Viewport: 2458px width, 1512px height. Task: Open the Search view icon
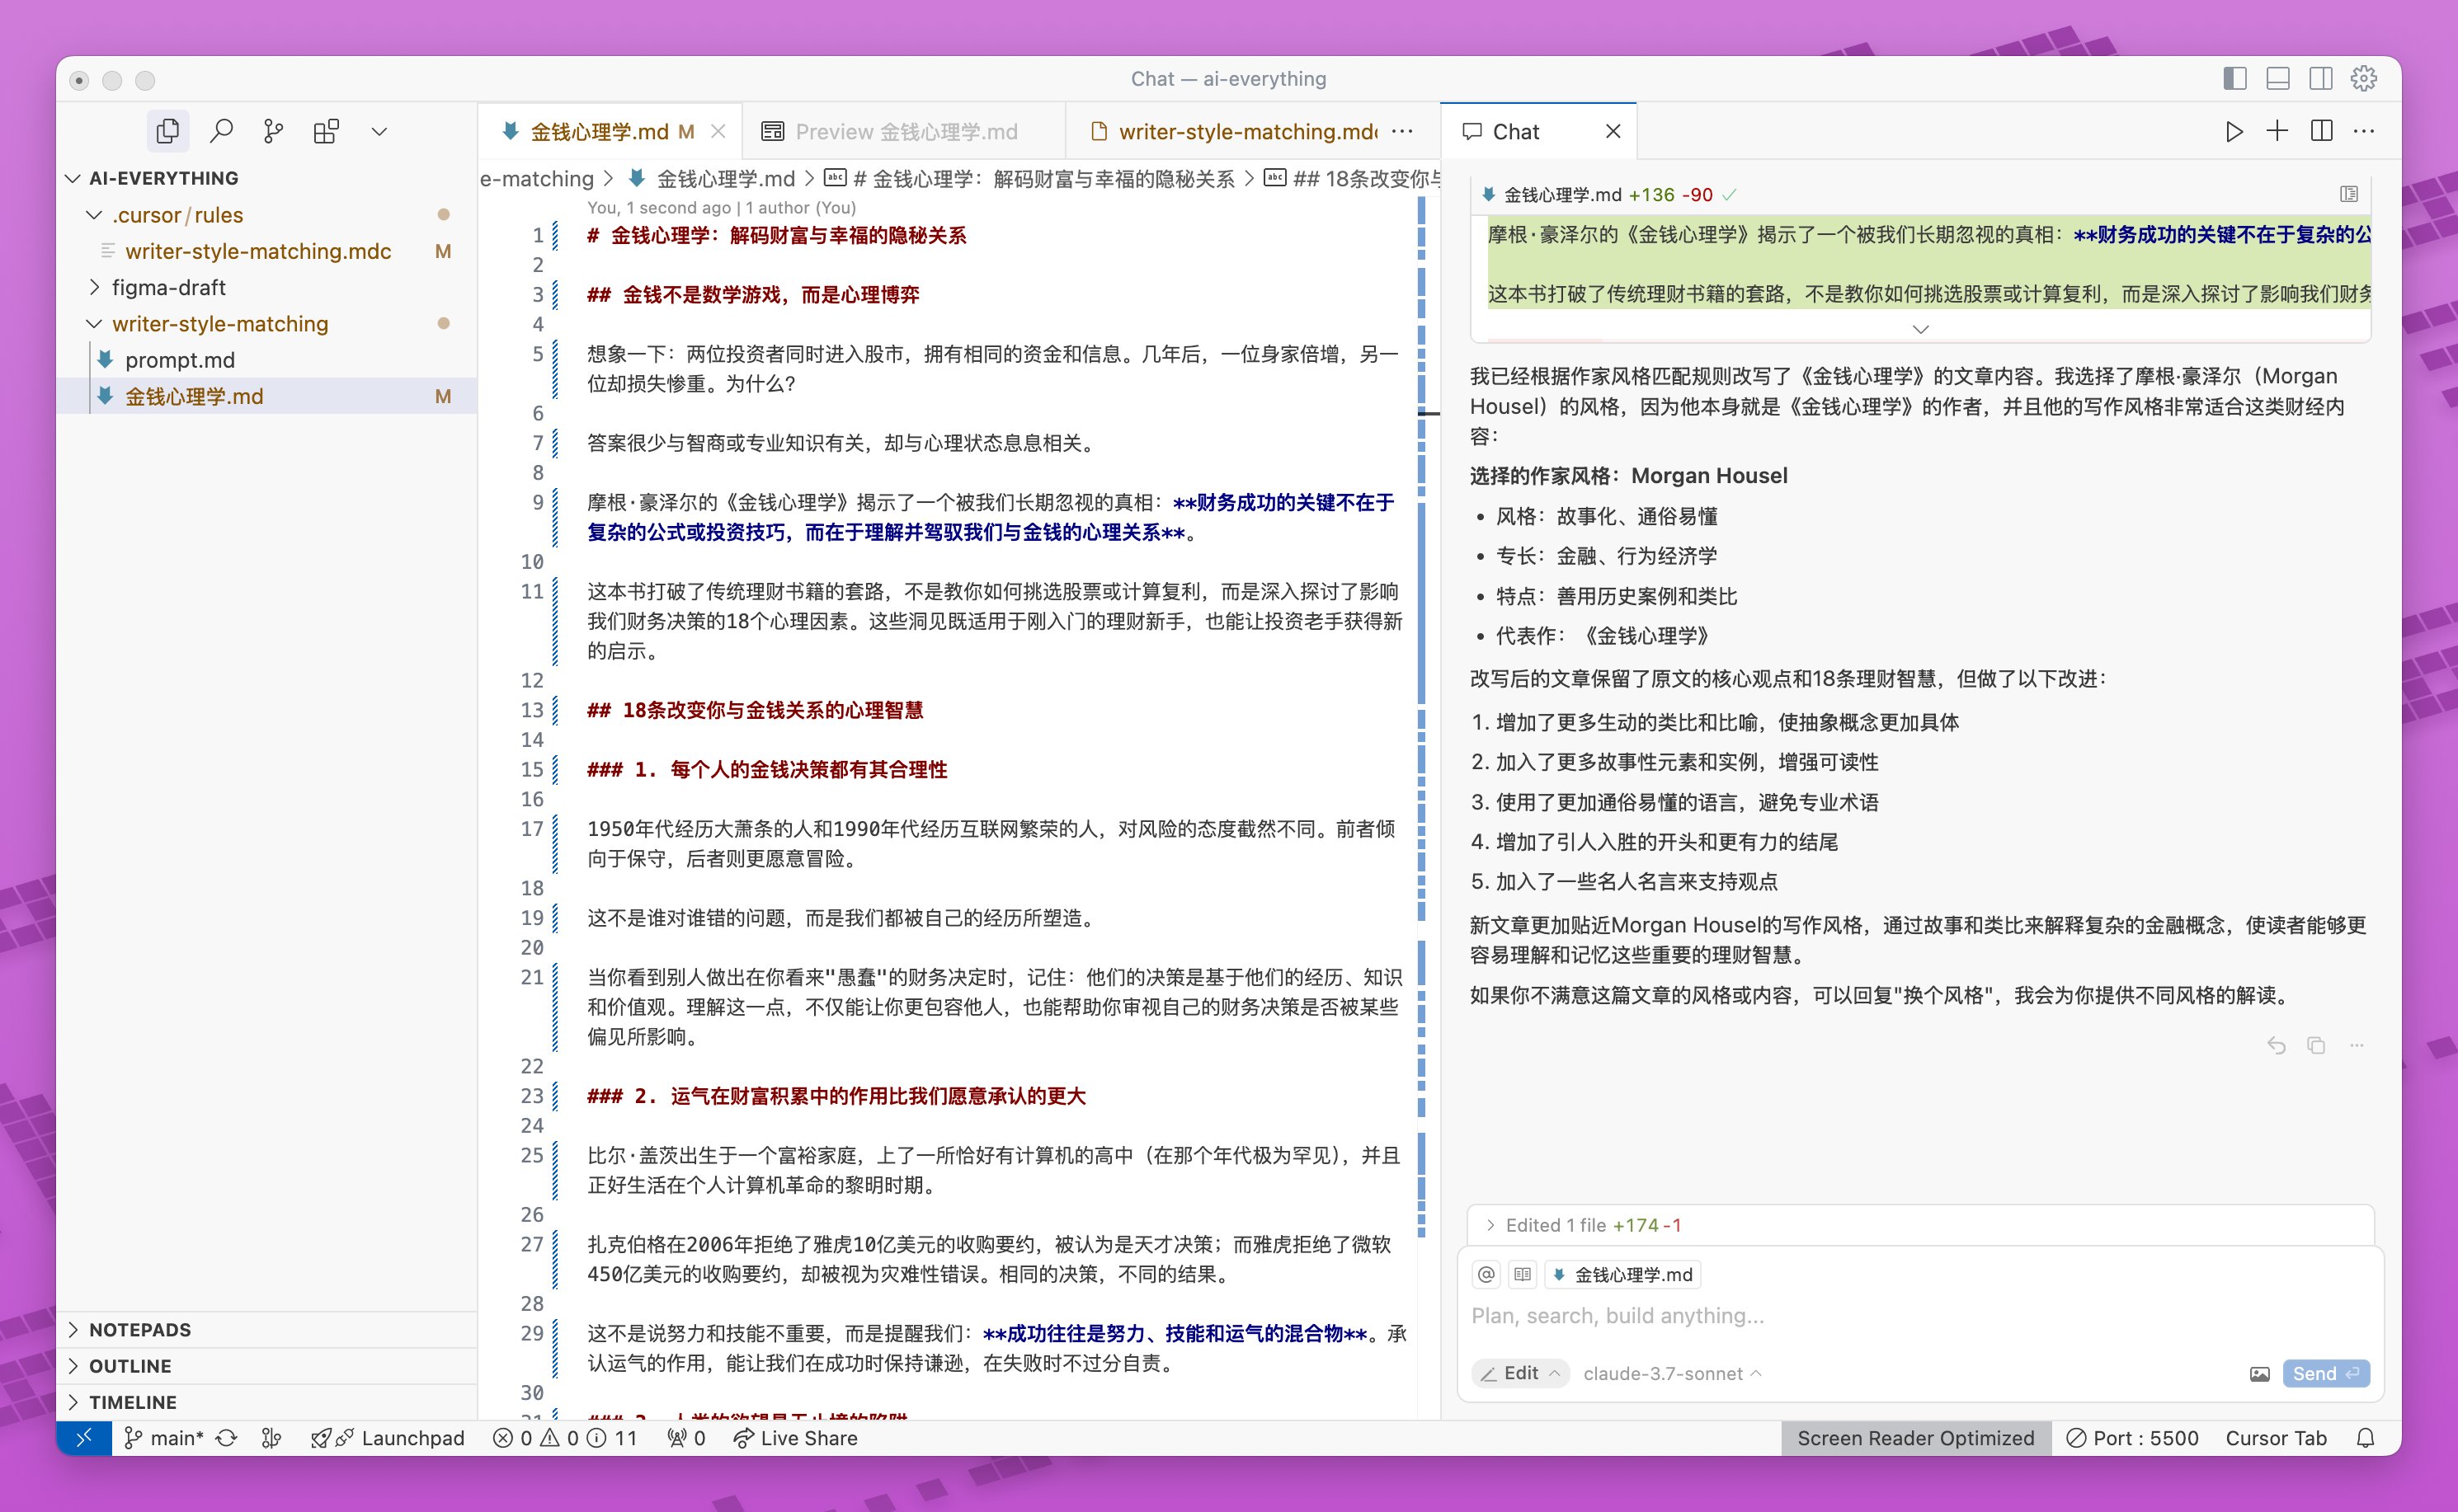tap(221, 131)
